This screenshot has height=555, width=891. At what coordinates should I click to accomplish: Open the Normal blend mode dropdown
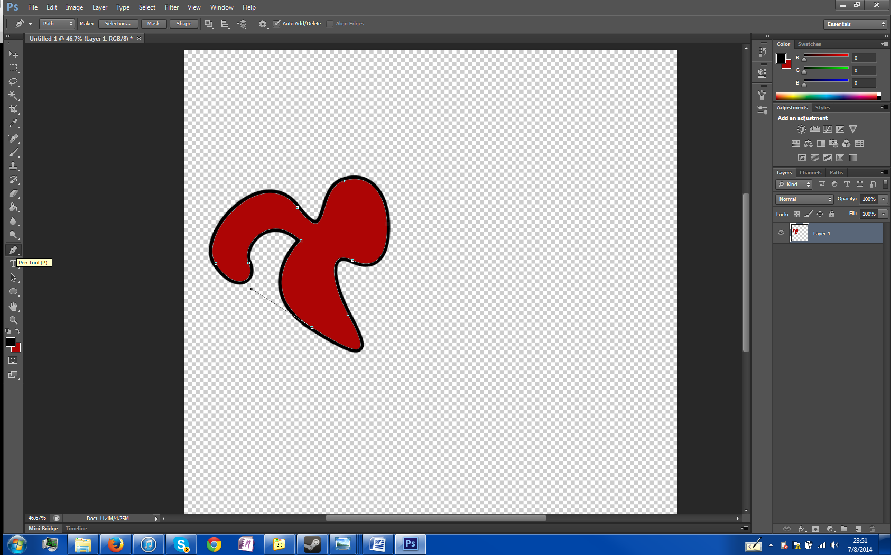point(804,199)
